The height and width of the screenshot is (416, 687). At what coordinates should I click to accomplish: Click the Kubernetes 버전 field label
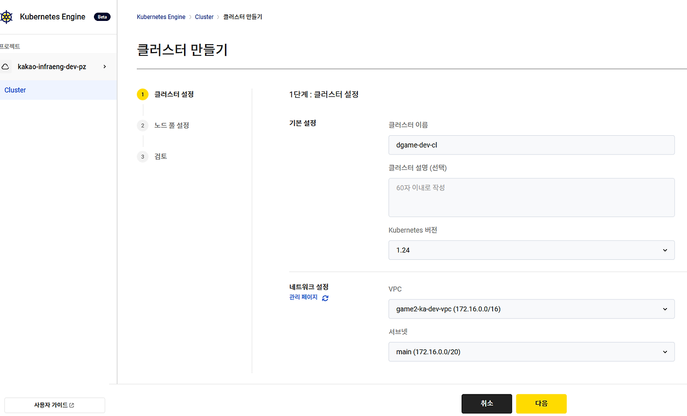point(413,230)
